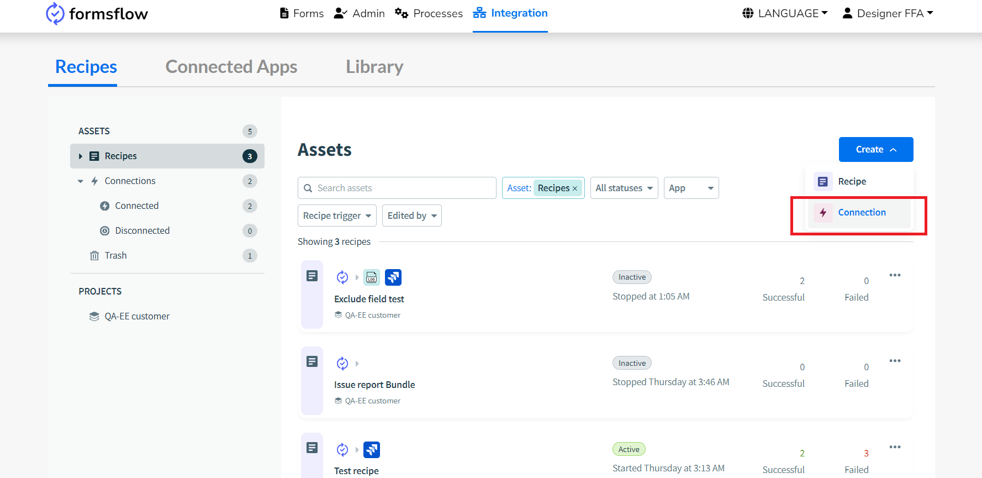The height and width of the screenshot is (478, 982).
Task: Click the Connected status icon in sidebar
Action: coord(104,206)
